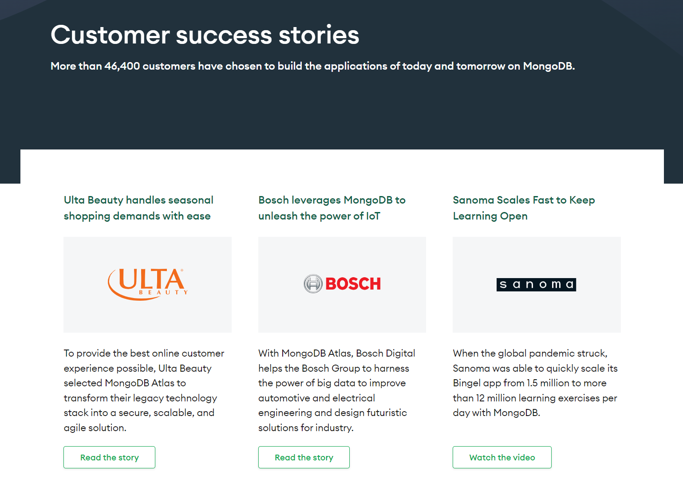
Task: Click the small BEAUTY text in Ulta logo
Action: 163,292
